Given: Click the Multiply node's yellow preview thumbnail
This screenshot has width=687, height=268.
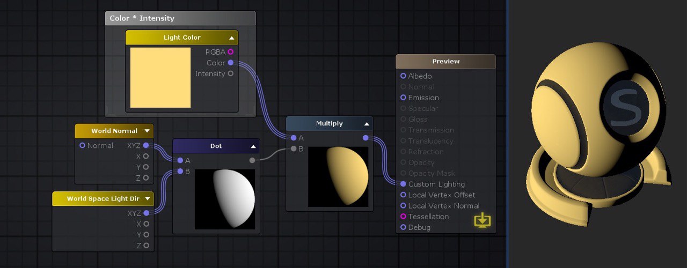Looking at the screenshot, I should click(x=338, y=177).
